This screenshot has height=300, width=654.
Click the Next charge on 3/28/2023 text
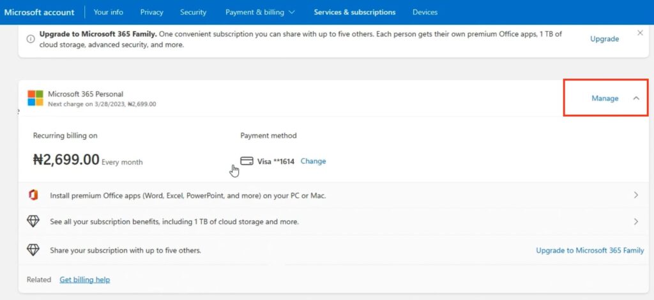(102, 104)
